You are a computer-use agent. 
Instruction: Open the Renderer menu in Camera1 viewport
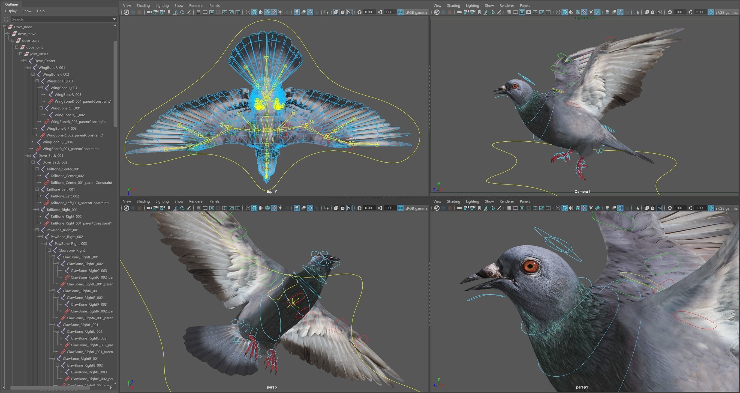tap(506, 5)
